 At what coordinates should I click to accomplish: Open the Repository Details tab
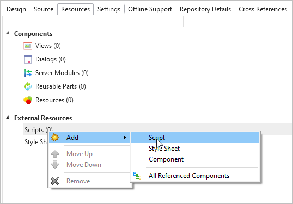205,9
